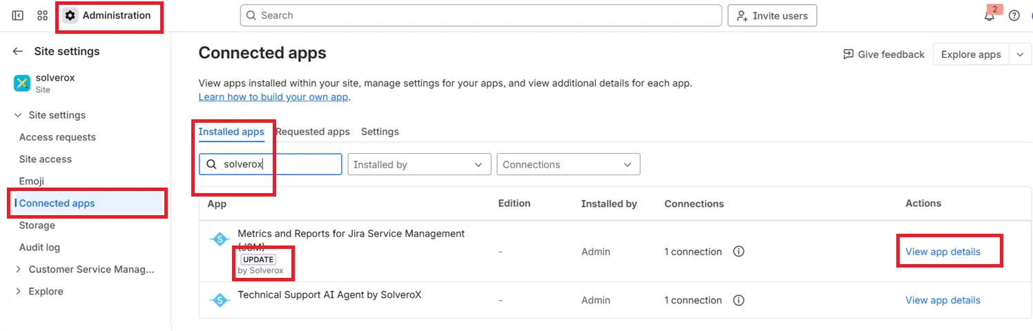This screenshot has height=331, width=1033.
Task: Open Emoji settings in sidebar
Action: 32,181
